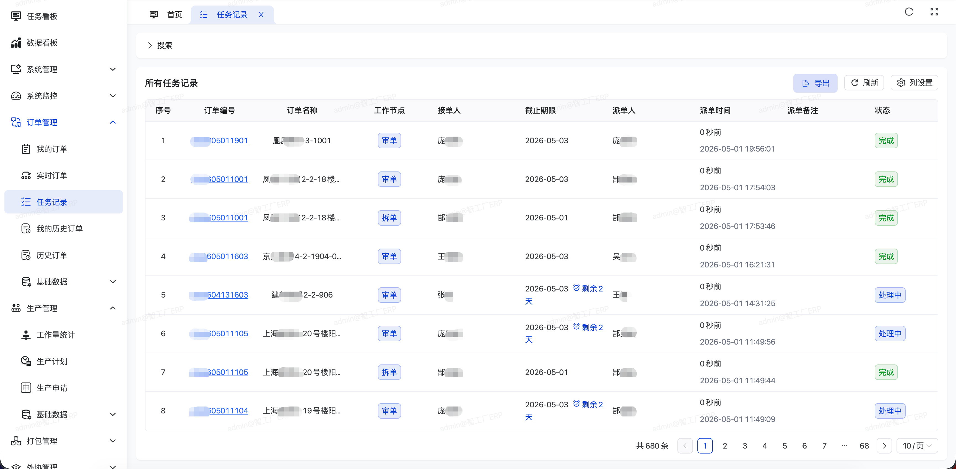This screenshot has height=469, width=956.
Task: Click the 任务记录 list icon in sidebar
Action: pos(26,202)
